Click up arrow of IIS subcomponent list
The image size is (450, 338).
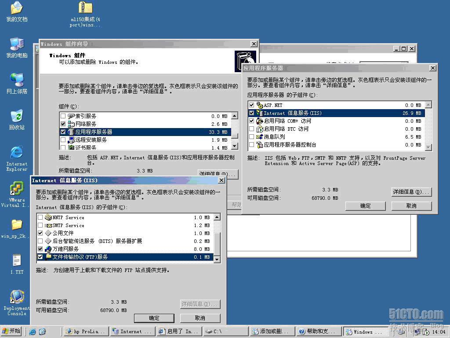(217, 217)
